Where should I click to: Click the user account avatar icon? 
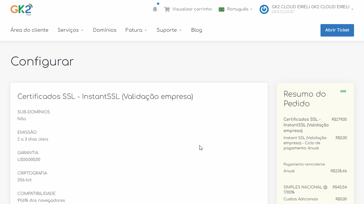point(264,9)
